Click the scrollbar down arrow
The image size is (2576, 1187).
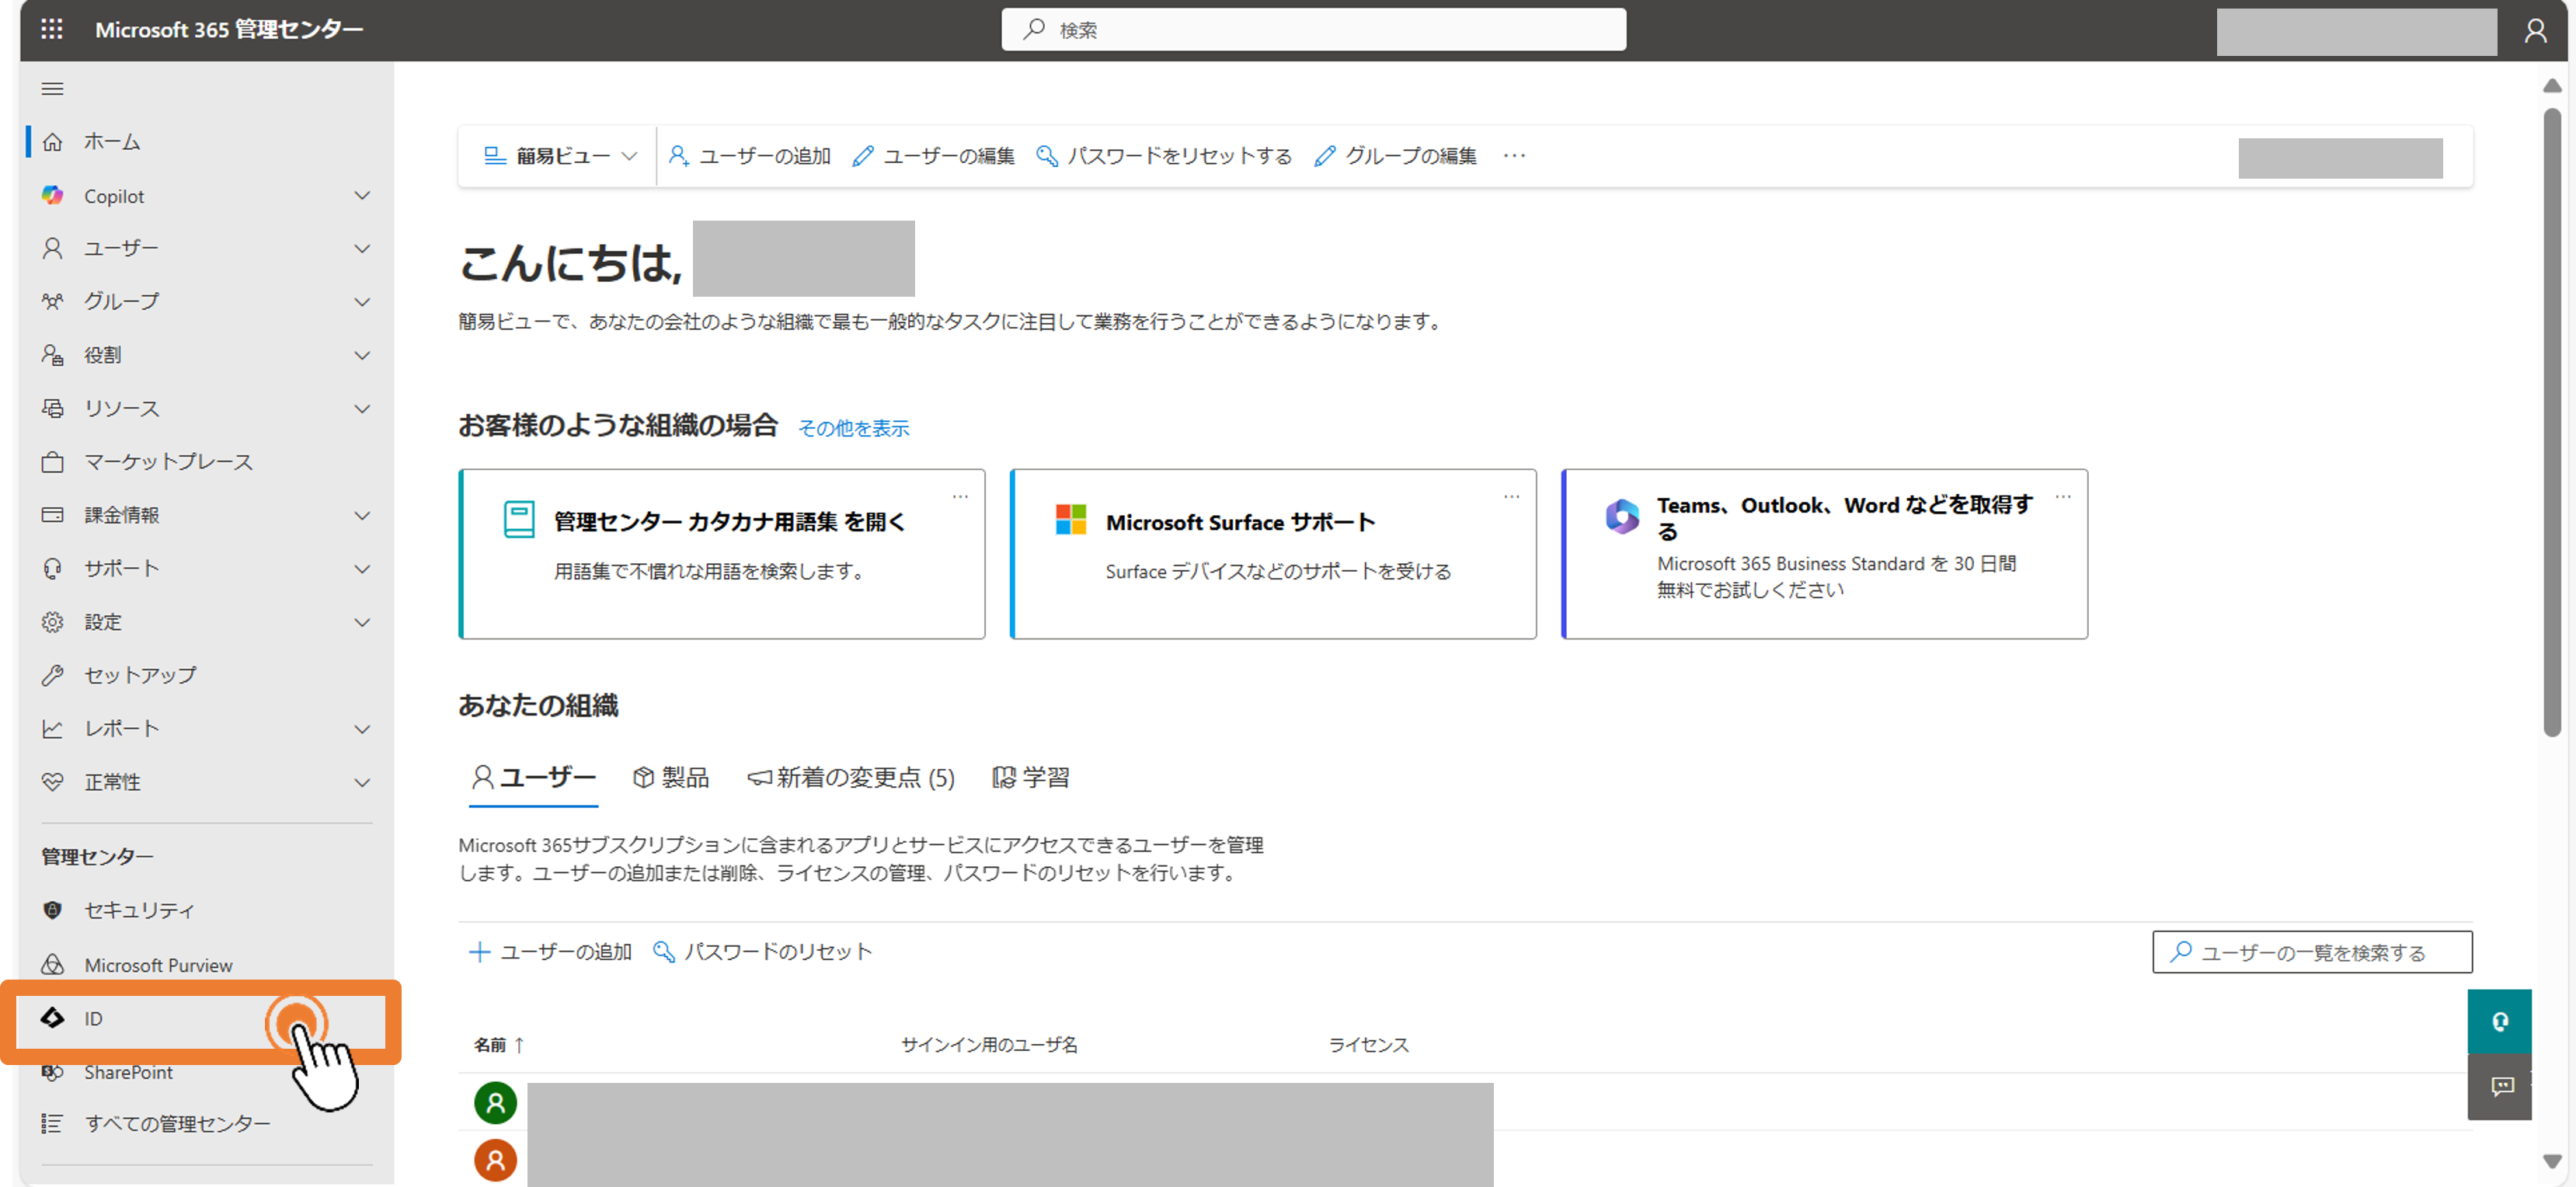(x=2551, y=1161)
